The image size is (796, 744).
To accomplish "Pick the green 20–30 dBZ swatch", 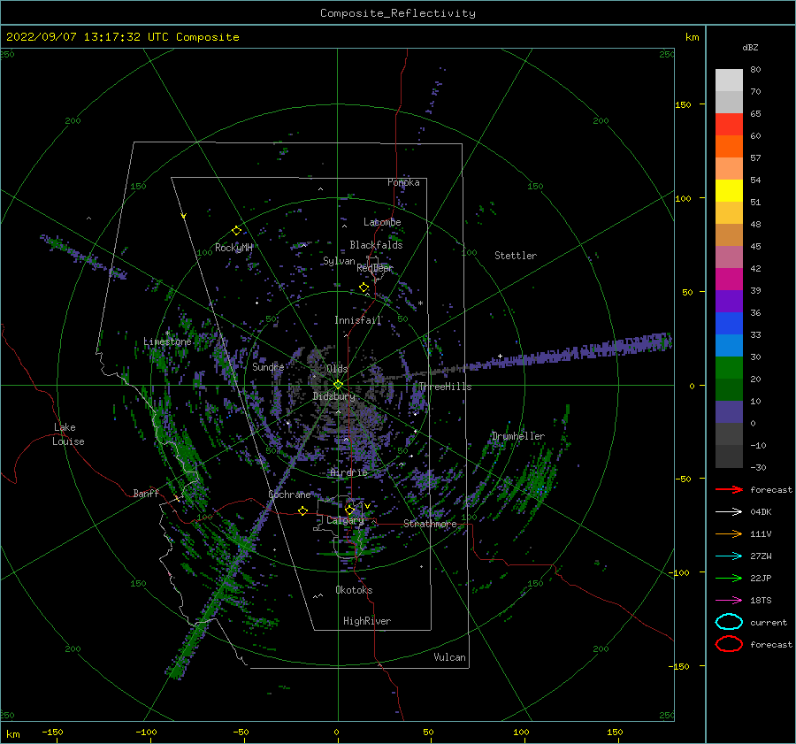I will click(729, 367).
